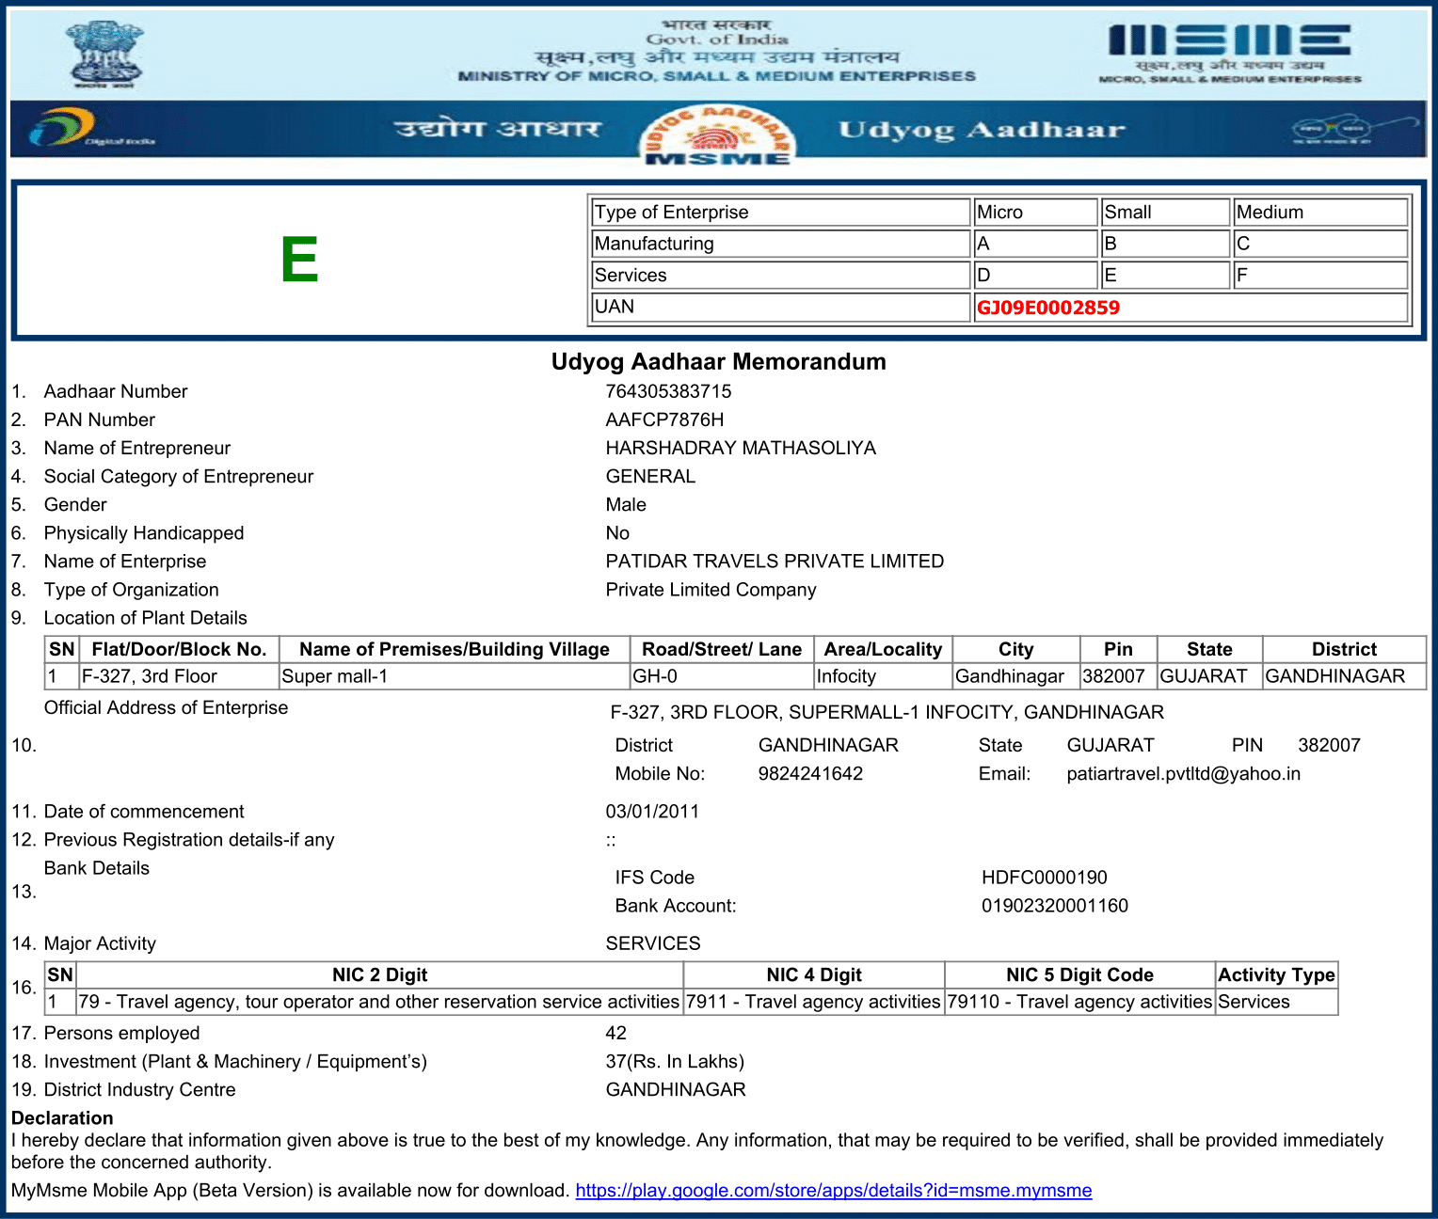Click the large green letter E
Image resolution: width=1438 pixels, height=1219 pixels.
(x=299, y=260)
